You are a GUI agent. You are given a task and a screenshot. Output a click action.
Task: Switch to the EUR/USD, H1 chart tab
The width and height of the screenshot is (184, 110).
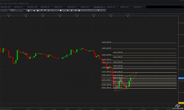click(x=20, y=7)
